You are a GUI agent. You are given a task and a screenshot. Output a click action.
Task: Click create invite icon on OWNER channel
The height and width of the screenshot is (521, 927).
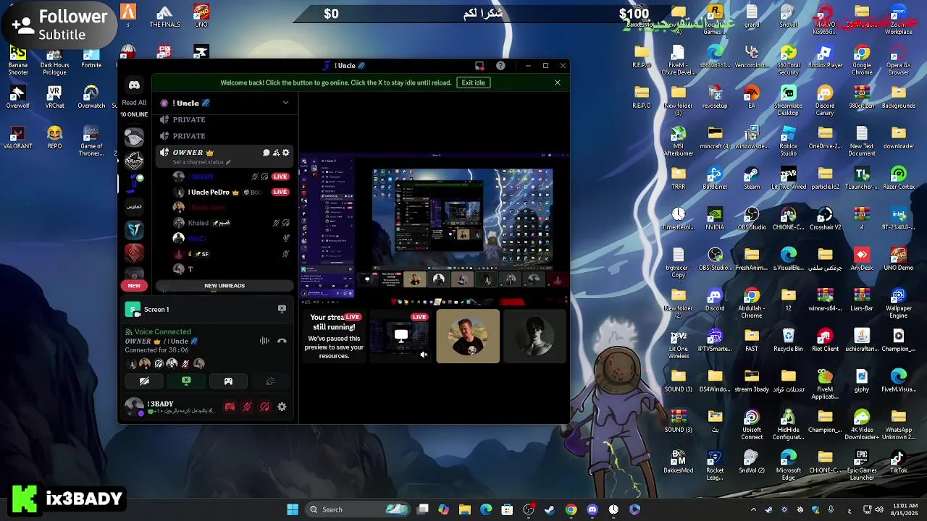click(x=276, y=153)
